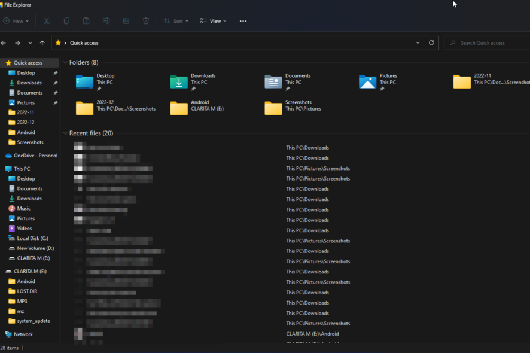530x353 pixels.
Task: Open the See More menu with three dots
Action: 243,20
